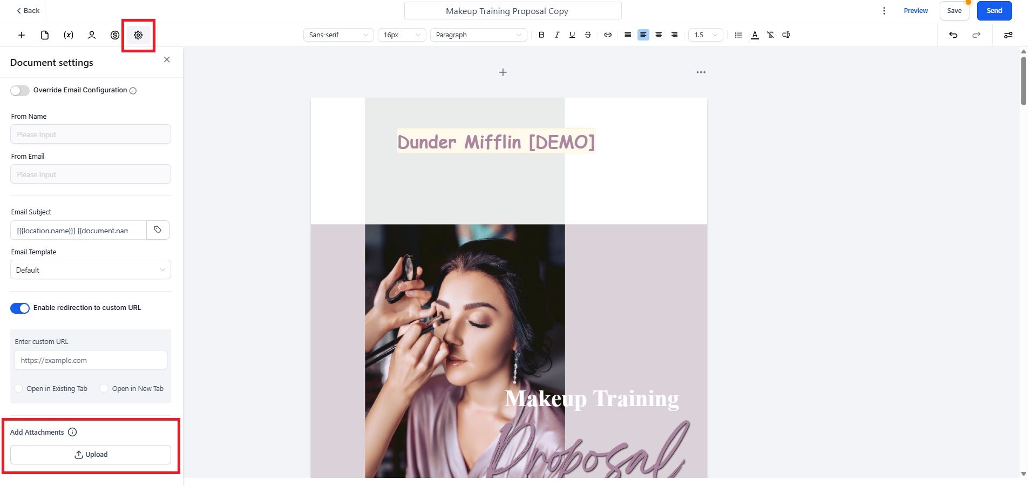Apply bold formatting
Image resolution: width=1031 pixels, height=486 pixels.
(x=541, y=35)
